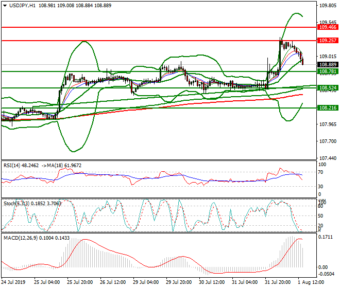Click the 29 Jul 04:00 time axis label

click(x=146, y=282)
